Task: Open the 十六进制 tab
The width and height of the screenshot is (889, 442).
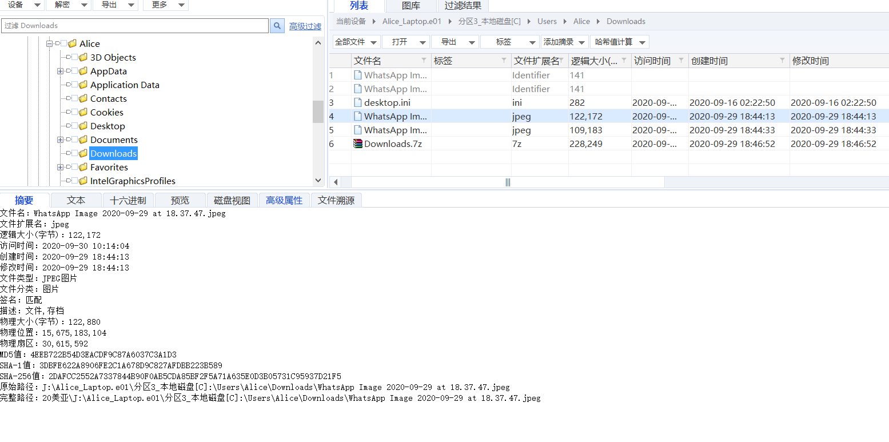Action: pyautogui.click(x=128, y=200)
